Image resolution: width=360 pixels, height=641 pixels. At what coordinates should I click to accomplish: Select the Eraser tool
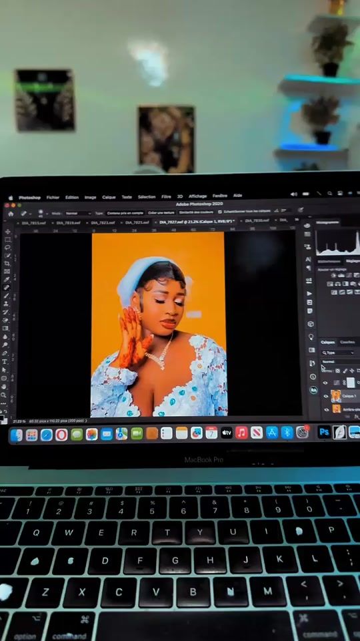tap(6, 320)
